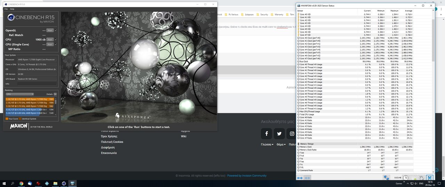Run the OpenGL benchmark in Cinebench

50,30
